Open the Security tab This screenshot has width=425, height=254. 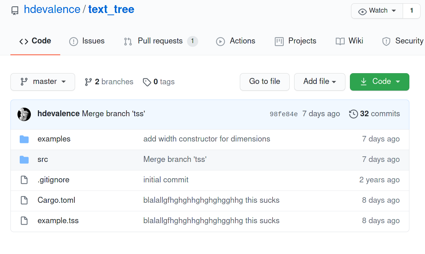(402, 41)
